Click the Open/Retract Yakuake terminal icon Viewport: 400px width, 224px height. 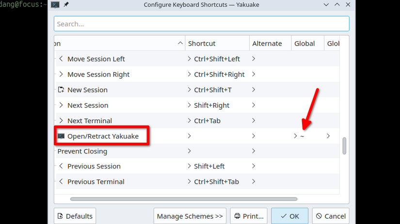click(61, 136)
